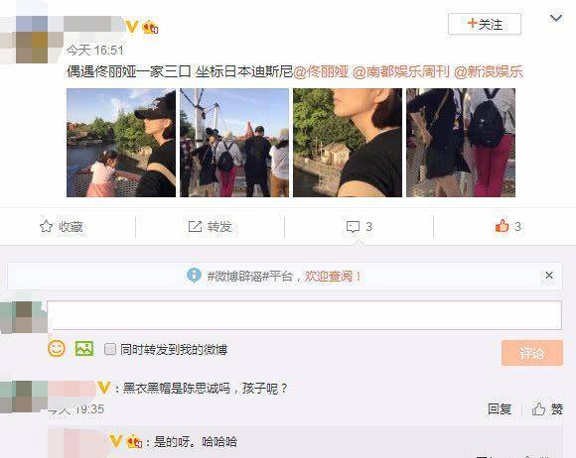The height and width of the screenshot is (458, 576).
Task: Click the blue info icon in notice banner
Action: [x=194, y=276]
